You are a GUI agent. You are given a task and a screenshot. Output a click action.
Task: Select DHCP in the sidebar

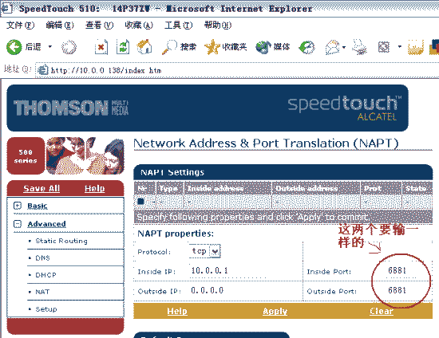click(x=45, y=275)
